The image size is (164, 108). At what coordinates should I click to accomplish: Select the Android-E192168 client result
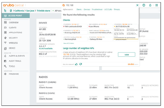(100, 32)
